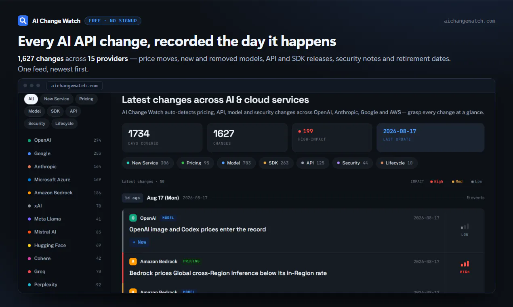
Task: Click the browser address bar aichangewatch.com
Action: [x=75, y=86]
